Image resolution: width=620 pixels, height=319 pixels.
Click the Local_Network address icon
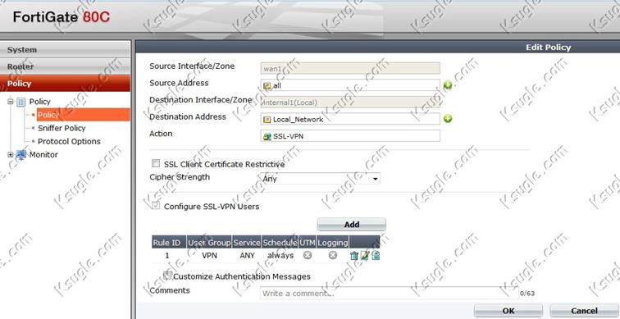click(x=267, y=120)
